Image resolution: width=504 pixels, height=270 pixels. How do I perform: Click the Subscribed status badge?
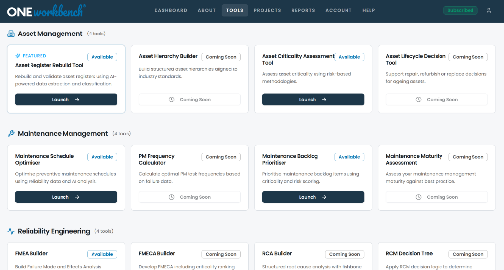(460, 11)
